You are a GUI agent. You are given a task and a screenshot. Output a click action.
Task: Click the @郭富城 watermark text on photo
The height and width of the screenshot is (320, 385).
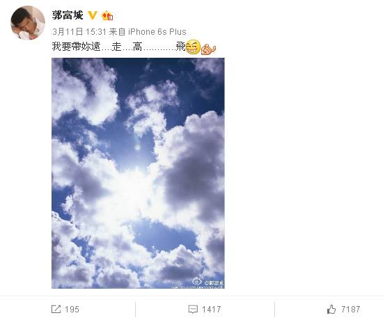point(214,283)
